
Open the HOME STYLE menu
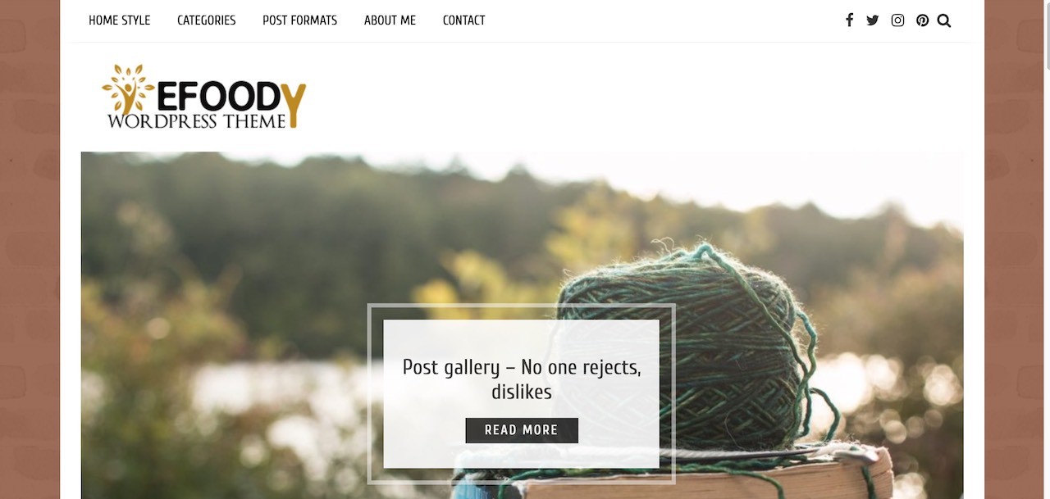click(x=120, y=20)
